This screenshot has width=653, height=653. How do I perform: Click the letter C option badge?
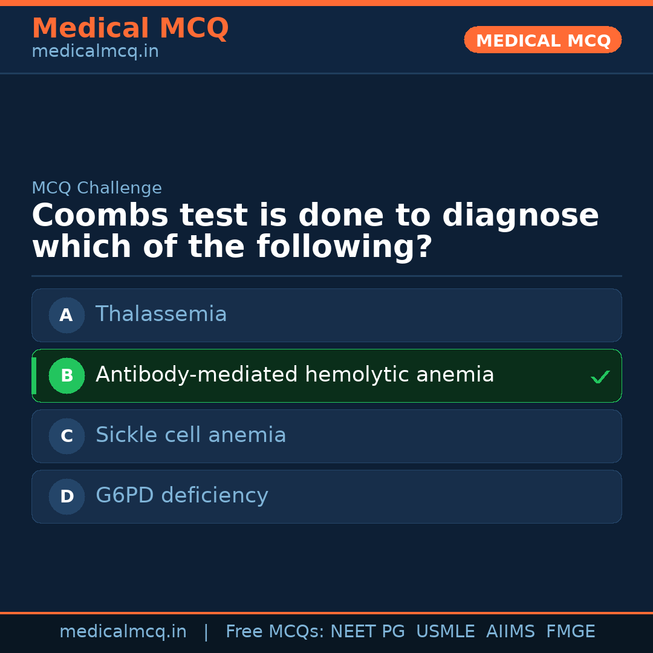click(x=67, y=436)
